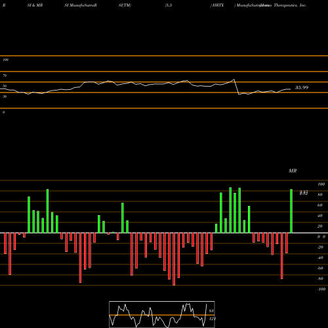Click the MR axis label -100
The height and width of the screenshot is (328, 328).
coord(321,289)
